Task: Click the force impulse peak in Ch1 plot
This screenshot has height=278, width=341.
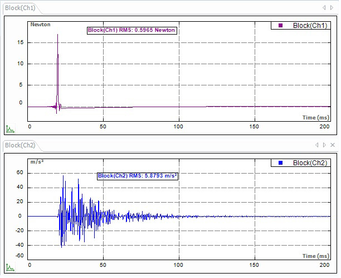Action: (57, 35)
